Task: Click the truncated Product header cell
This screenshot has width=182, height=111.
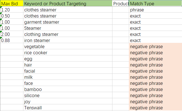Action: point(120,4)
